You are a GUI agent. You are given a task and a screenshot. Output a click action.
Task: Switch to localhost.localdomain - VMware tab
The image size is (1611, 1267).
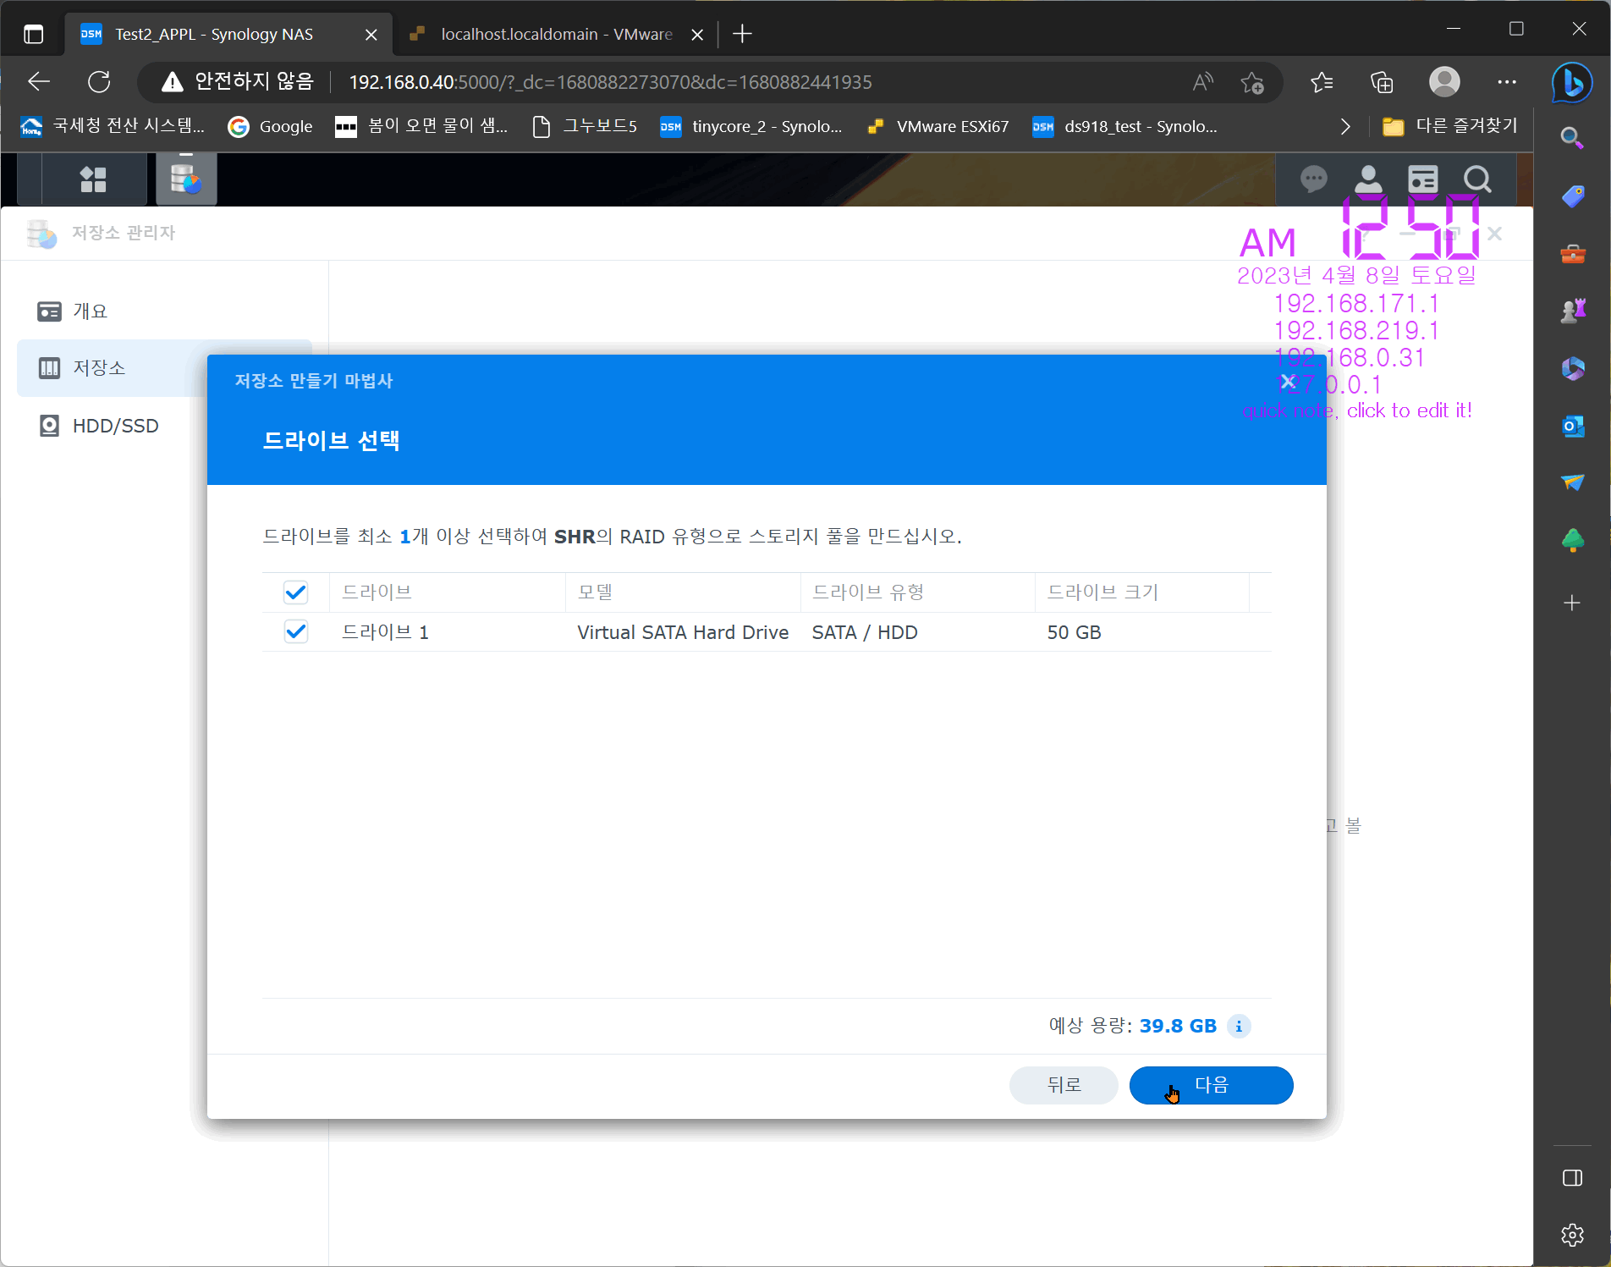556,34
